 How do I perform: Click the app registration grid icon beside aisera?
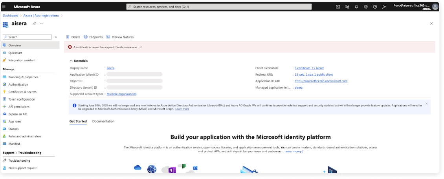[x=6, y=24]
